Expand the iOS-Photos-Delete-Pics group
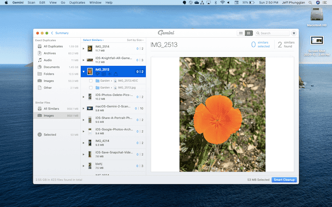The image size is (332, 207). coord(84,97)
